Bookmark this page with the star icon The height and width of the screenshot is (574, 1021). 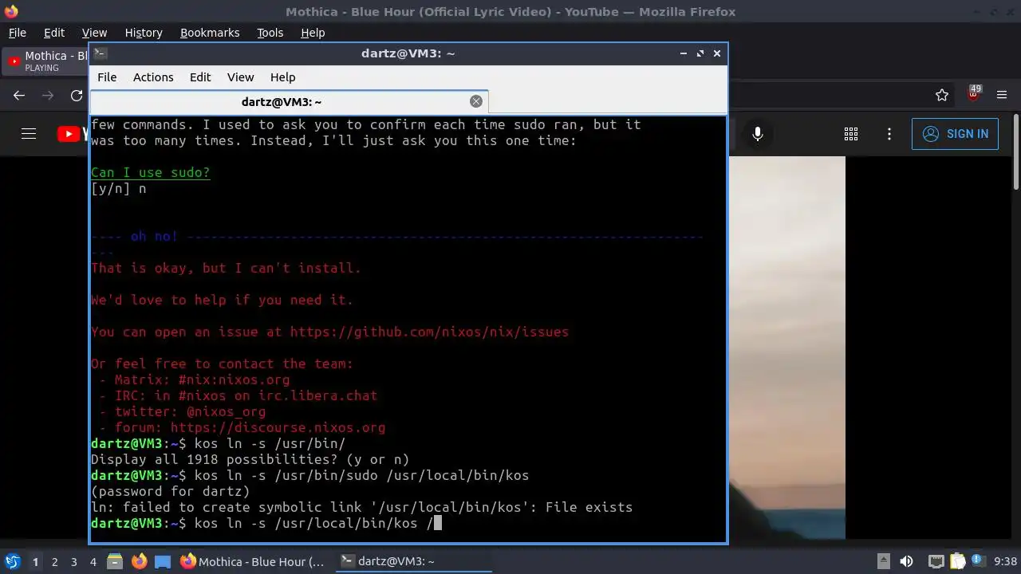[942, 96]
